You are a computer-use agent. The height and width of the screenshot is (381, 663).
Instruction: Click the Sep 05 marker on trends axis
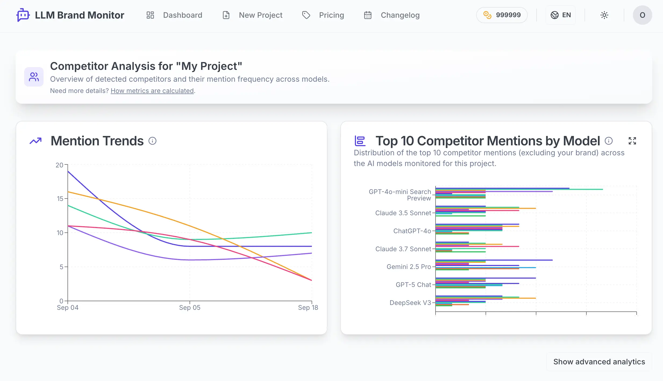190,307
